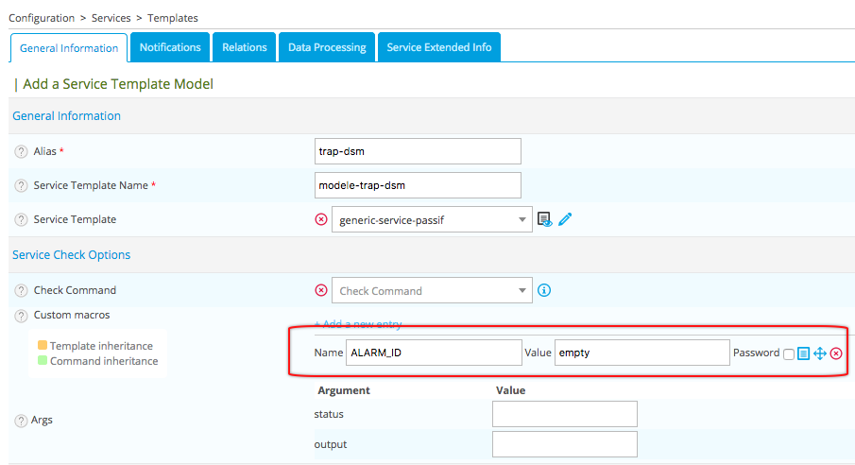Open the Data Processing tab
The image size is (855, 465).
(327, 47)
